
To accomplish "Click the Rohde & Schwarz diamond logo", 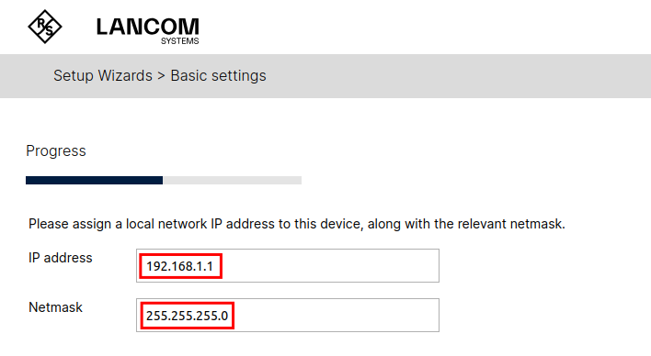I will click(x=45, y=27).
